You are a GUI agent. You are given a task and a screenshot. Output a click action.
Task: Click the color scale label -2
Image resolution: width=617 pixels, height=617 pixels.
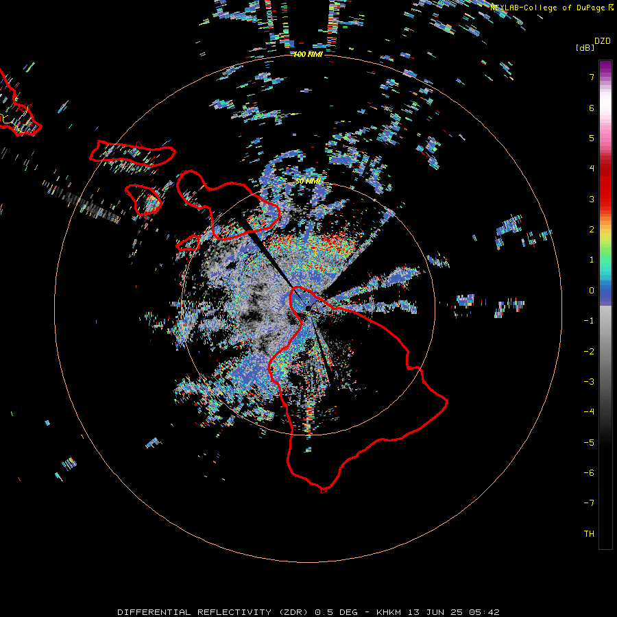(x=589, y=352)
